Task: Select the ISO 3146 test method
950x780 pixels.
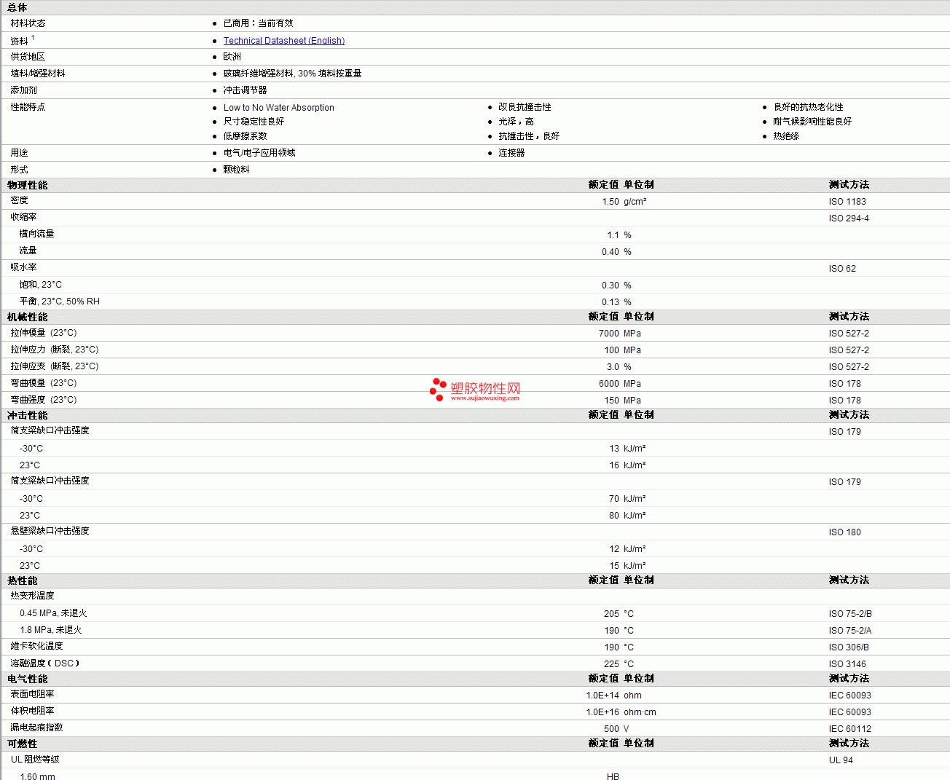Action: 847,664
